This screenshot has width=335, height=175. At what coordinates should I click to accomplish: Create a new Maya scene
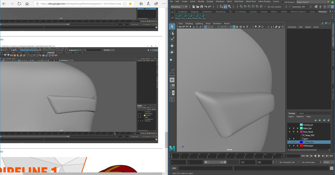click(x=193, y=7)
